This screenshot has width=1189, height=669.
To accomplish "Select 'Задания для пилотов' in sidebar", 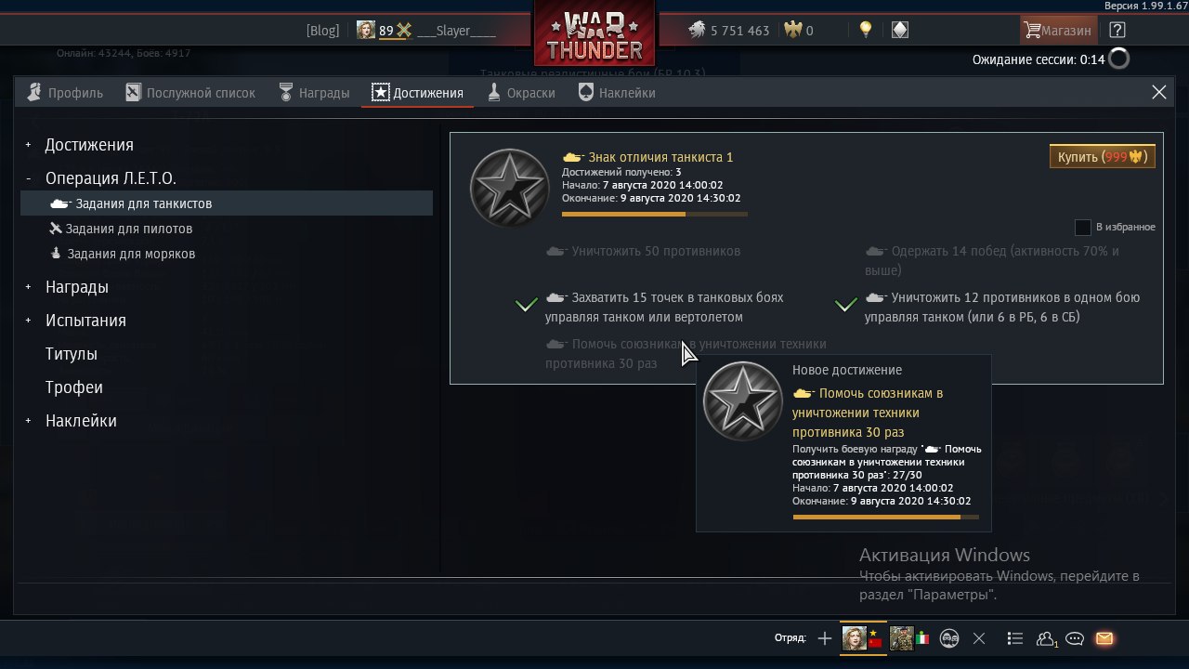I will coord(122,229).
